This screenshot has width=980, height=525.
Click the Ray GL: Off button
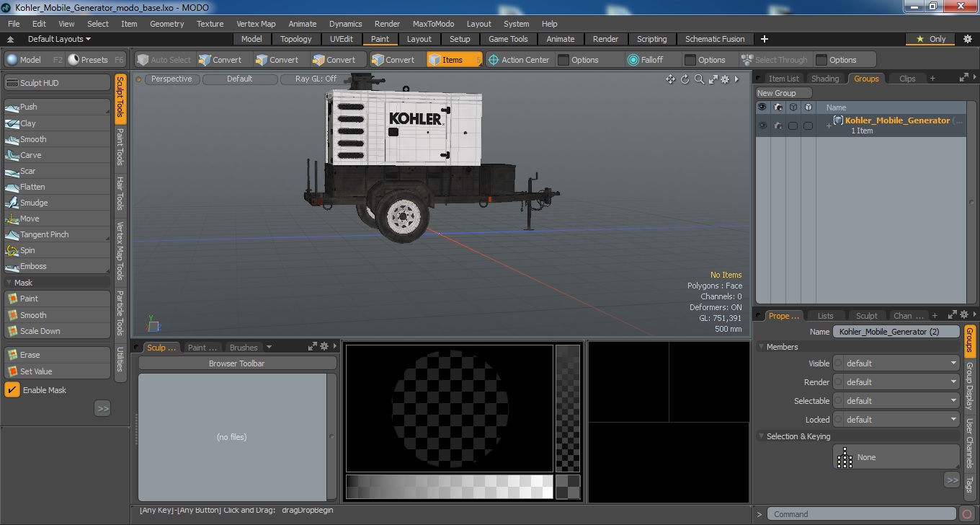pos(316,79)
